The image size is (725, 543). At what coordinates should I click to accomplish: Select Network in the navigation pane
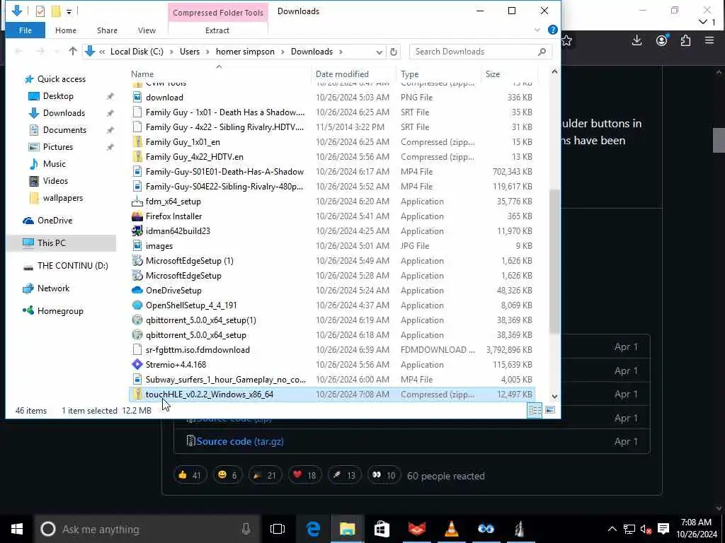click(53, 288)
